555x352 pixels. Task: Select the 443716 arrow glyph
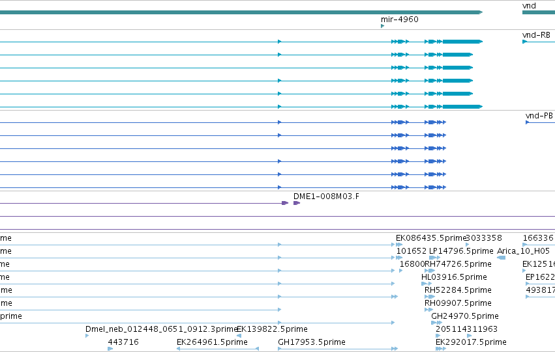[x=110, y=349]
